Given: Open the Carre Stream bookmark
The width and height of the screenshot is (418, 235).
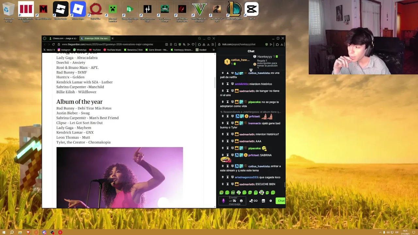Looking at the screenshot, I should 156,50.
